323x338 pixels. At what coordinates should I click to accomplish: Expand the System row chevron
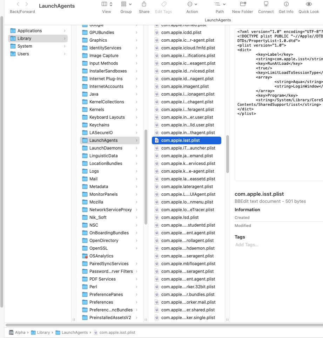[65, 46]
